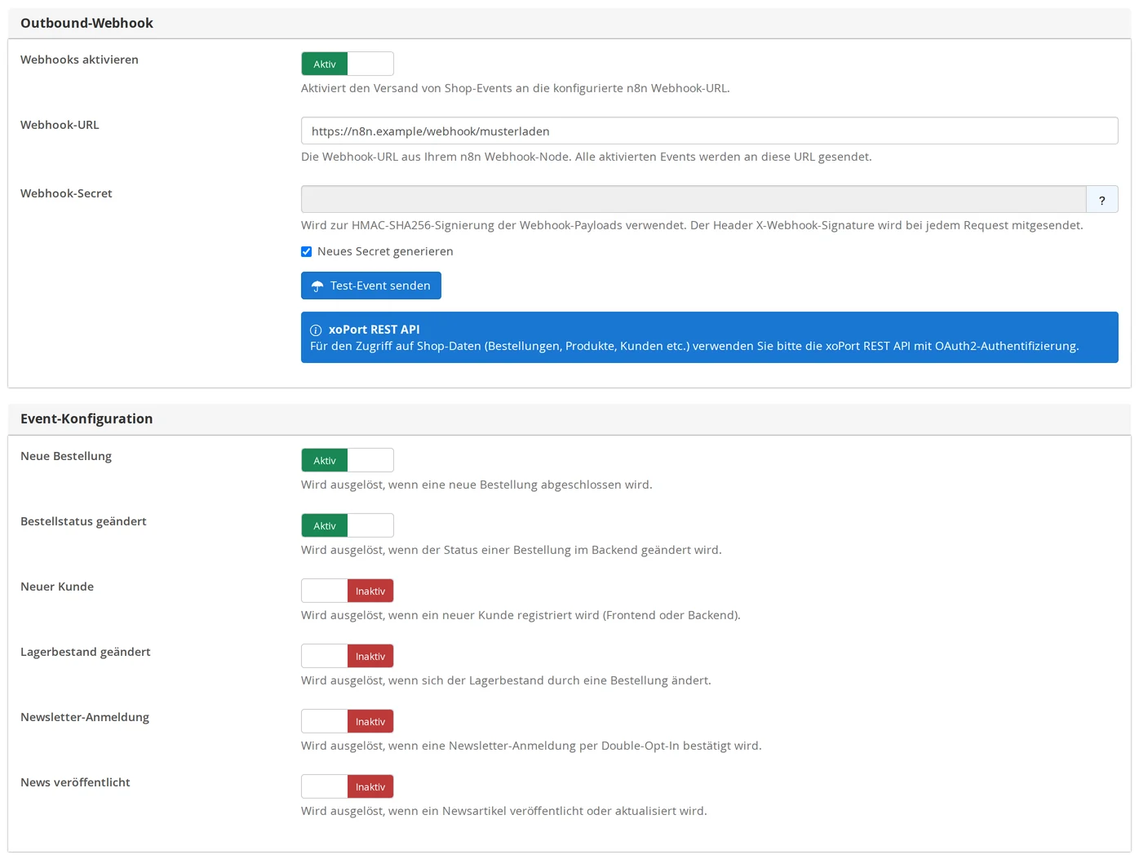The height and width of the screenshot is (859, 1139).
Task: Click the Webhook-URL input field
Action: coord(709,131)
